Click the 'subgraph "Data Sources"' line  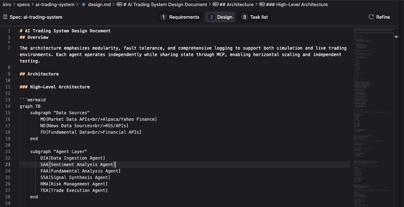click(x=60, y=112)
